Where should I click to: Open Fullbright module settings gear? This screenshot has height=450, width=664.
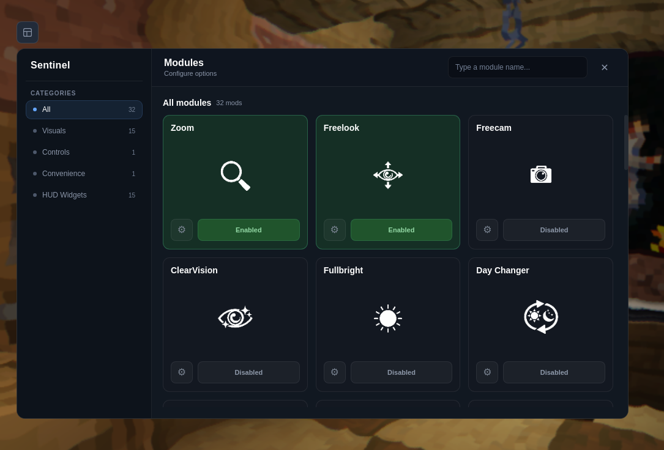pos(335,372)
